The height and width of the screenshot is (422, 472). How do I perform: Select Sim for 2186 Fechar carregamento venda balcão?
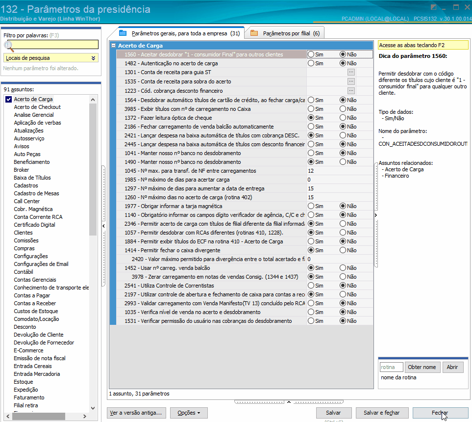click(311, 126)
